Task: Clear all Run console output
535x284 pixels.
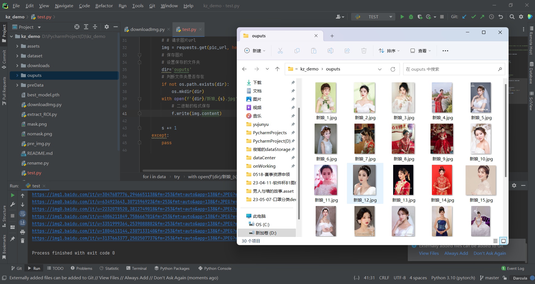Action: pos(23,241)
